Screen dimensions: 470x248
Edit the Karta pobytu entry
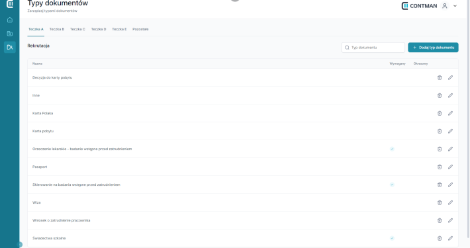click(450, 131)
